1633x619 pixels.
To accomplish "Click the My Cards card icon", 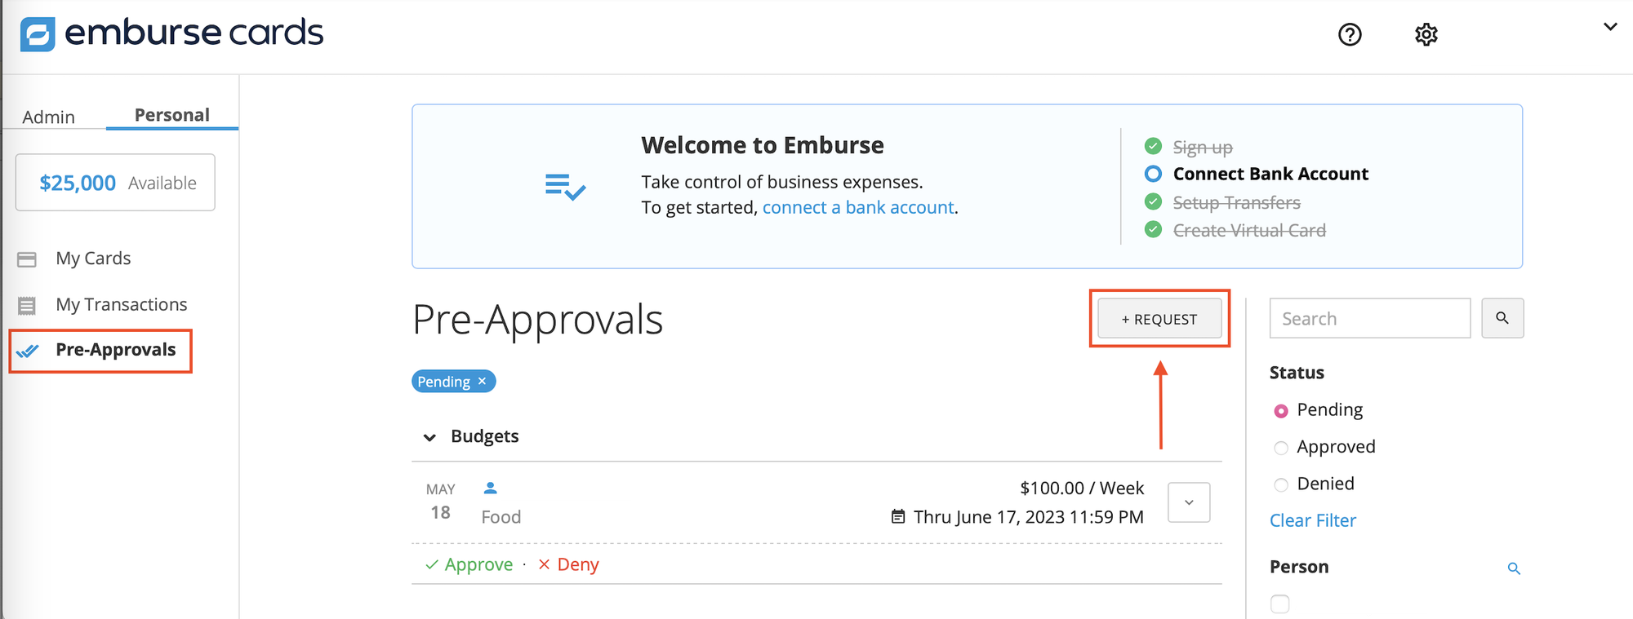I will 27,259.
